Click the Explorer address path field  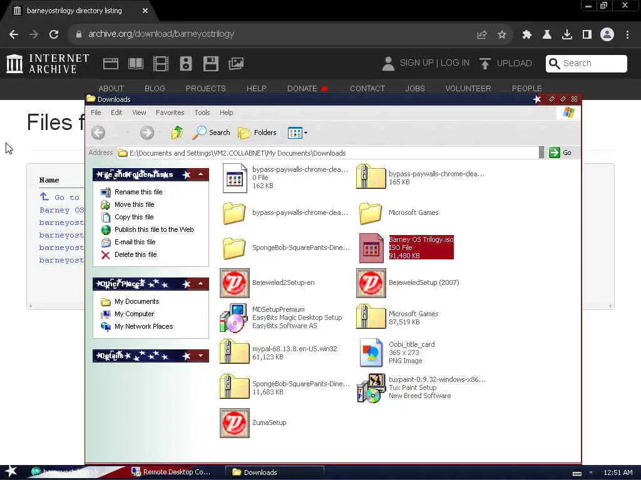pos(327,153)
